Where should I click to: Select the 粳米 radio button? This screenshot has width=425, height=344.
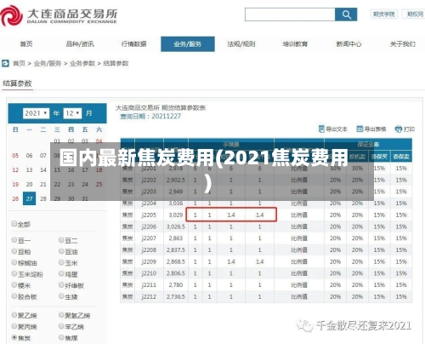coord(14,285)
